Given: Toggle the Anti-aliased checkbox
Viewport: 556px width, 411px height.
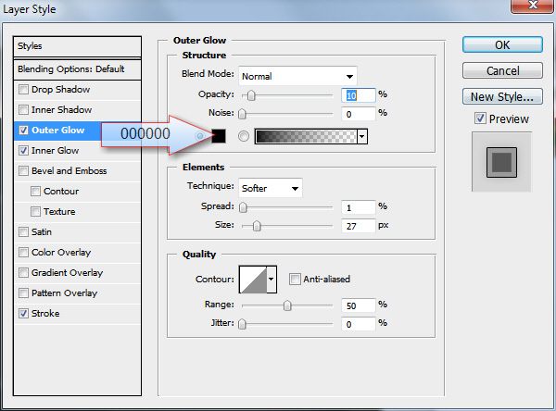Looking at the screenshot, I should click(295, 280).
